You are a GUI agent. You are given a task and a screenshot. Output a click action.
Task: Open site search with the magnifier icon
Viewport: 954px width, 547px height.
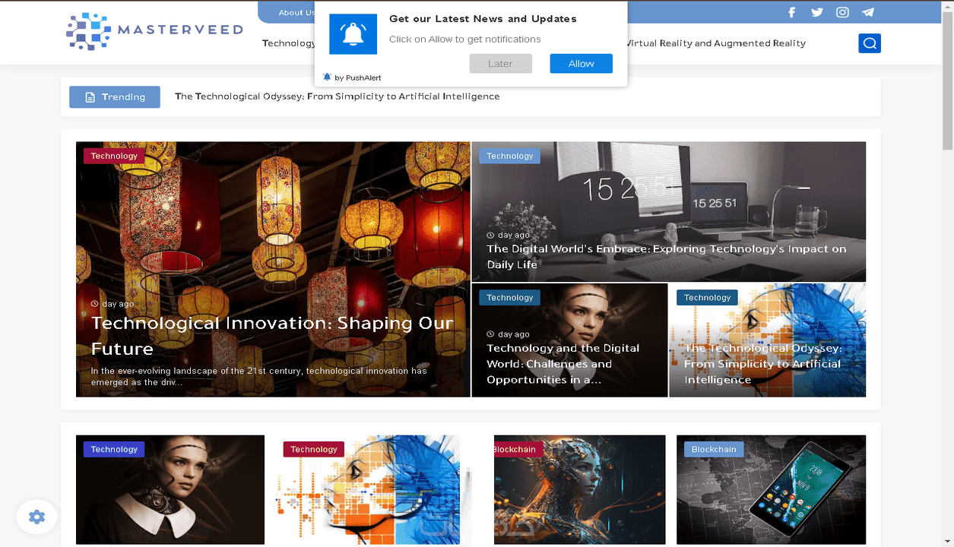pyautogui.click(x=870, y=43)
